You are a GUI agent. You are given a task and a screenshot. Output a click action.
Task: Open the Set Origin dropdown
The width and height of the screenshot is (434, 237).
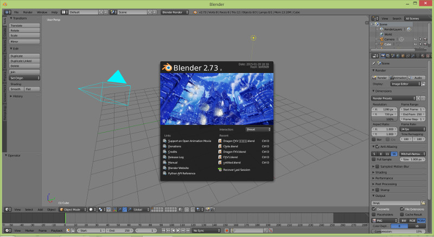coord(24,78)
